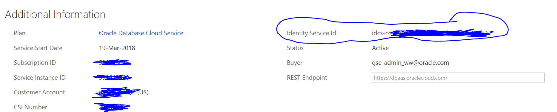Click the Service Instance ID label
Screen dimensions: 557x112
pos(40,78)
